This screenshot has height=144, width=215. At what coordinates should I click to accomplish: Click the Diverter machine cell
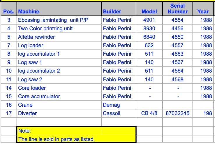coord(59,113)
